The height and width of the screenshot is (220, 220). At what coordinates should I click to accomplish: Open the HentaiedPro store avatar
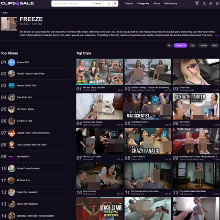tap(11, 156)
